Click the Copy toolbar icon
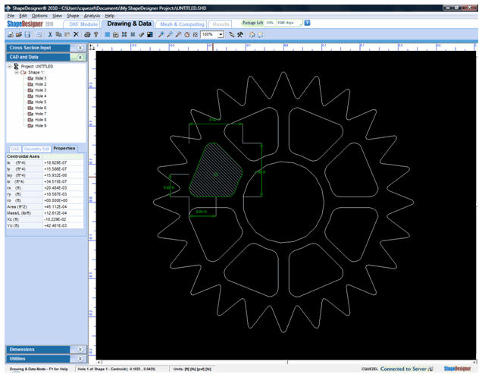Screen dimensions: 482x374 pyautogui.click(x=58, y=35)
